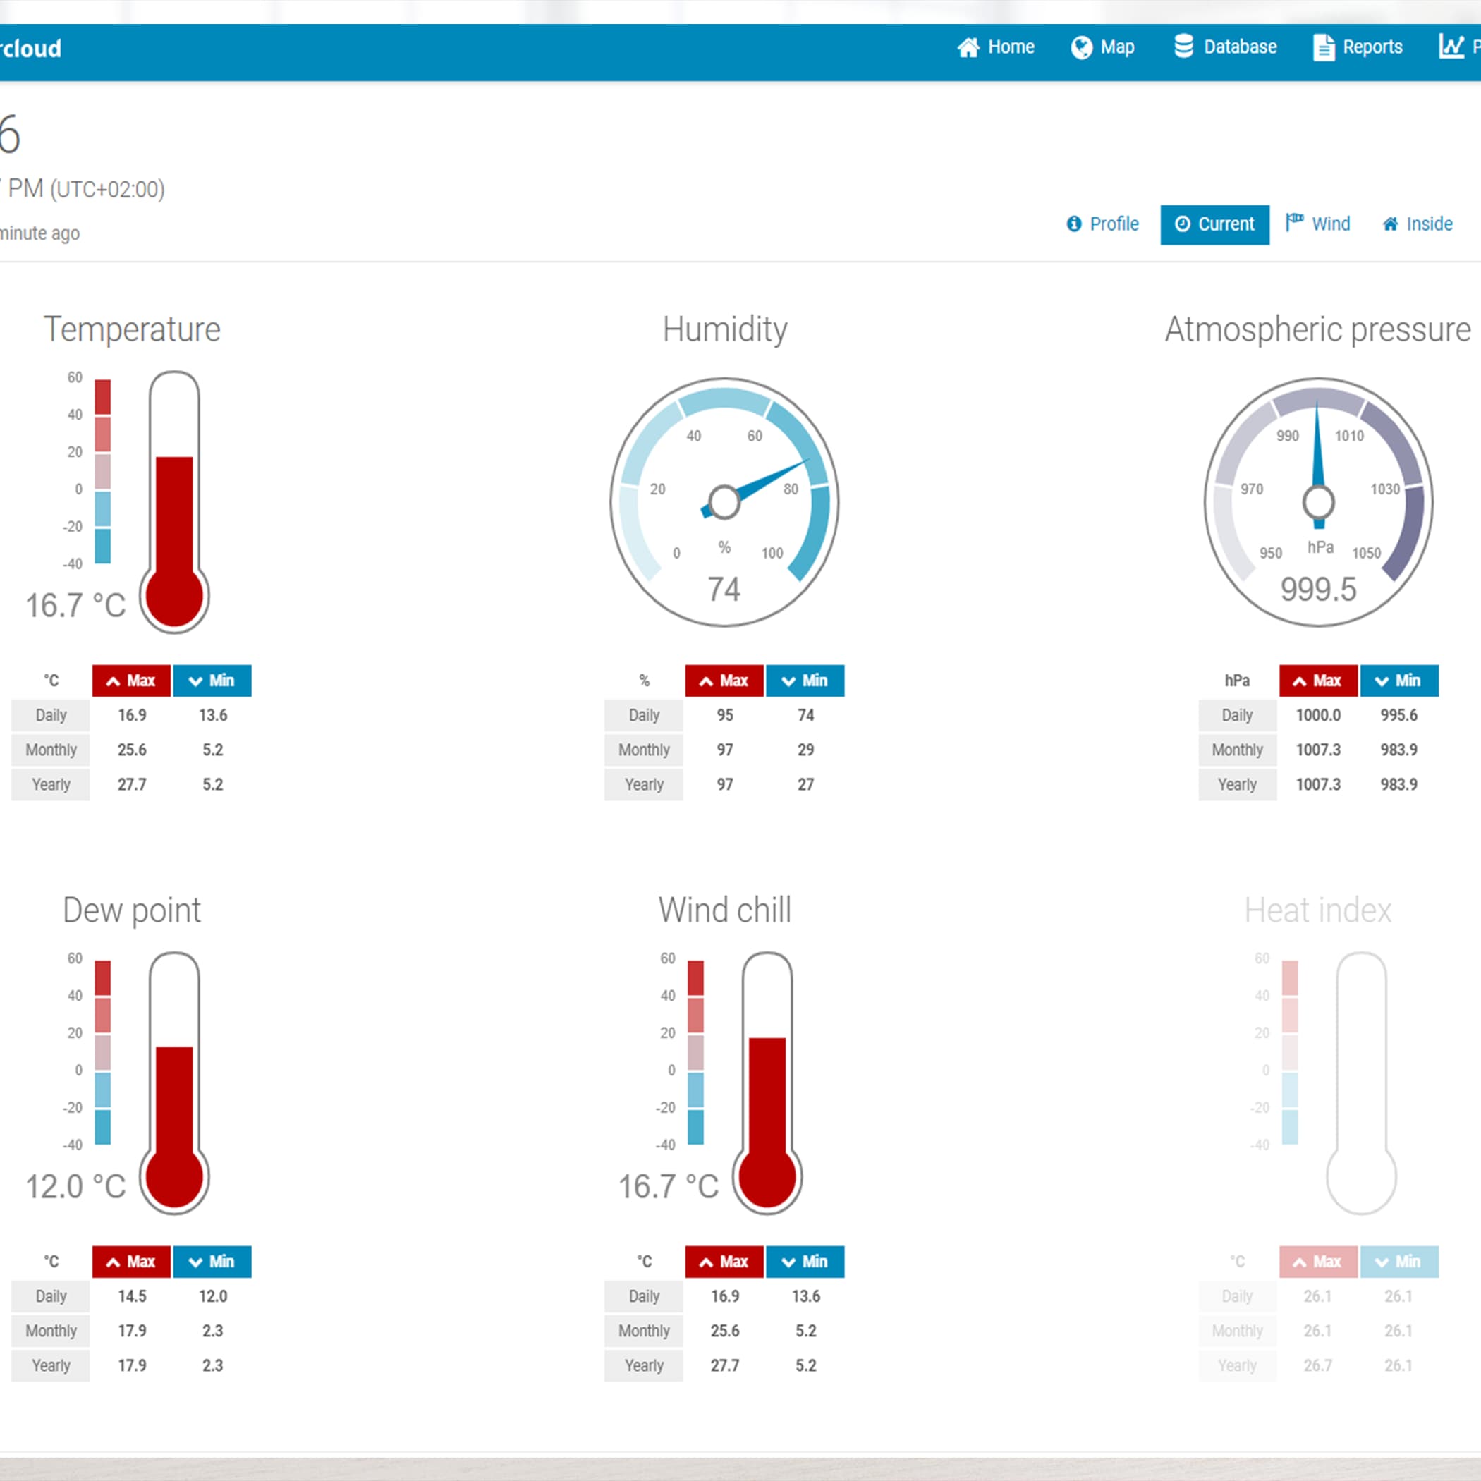Open the Wind tab

tap(1317, 224)
